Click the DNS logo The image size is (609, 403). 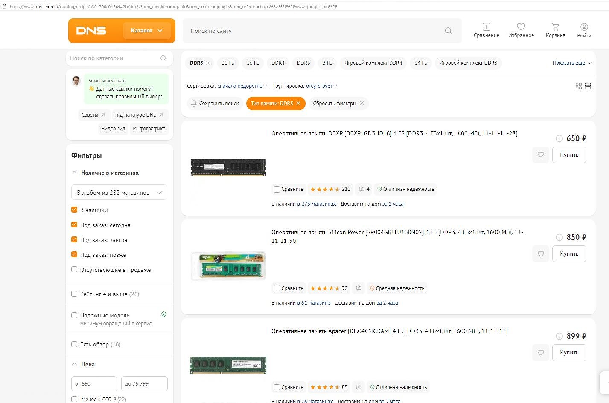(x=91, y=31)
